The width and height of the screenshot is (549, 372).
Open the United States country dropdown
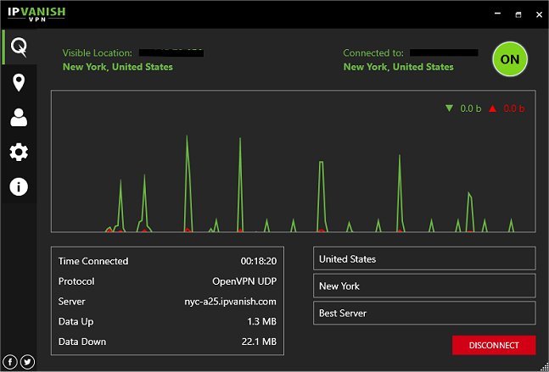[424, 258]
